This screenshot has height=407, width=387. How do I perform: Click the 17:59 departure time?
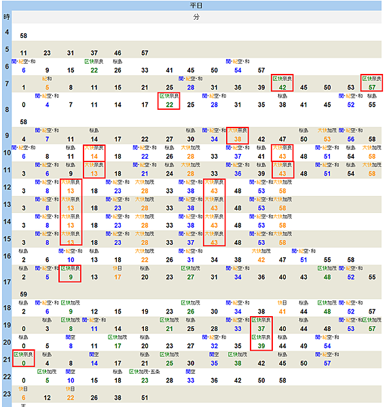click(x=23, y=294)
